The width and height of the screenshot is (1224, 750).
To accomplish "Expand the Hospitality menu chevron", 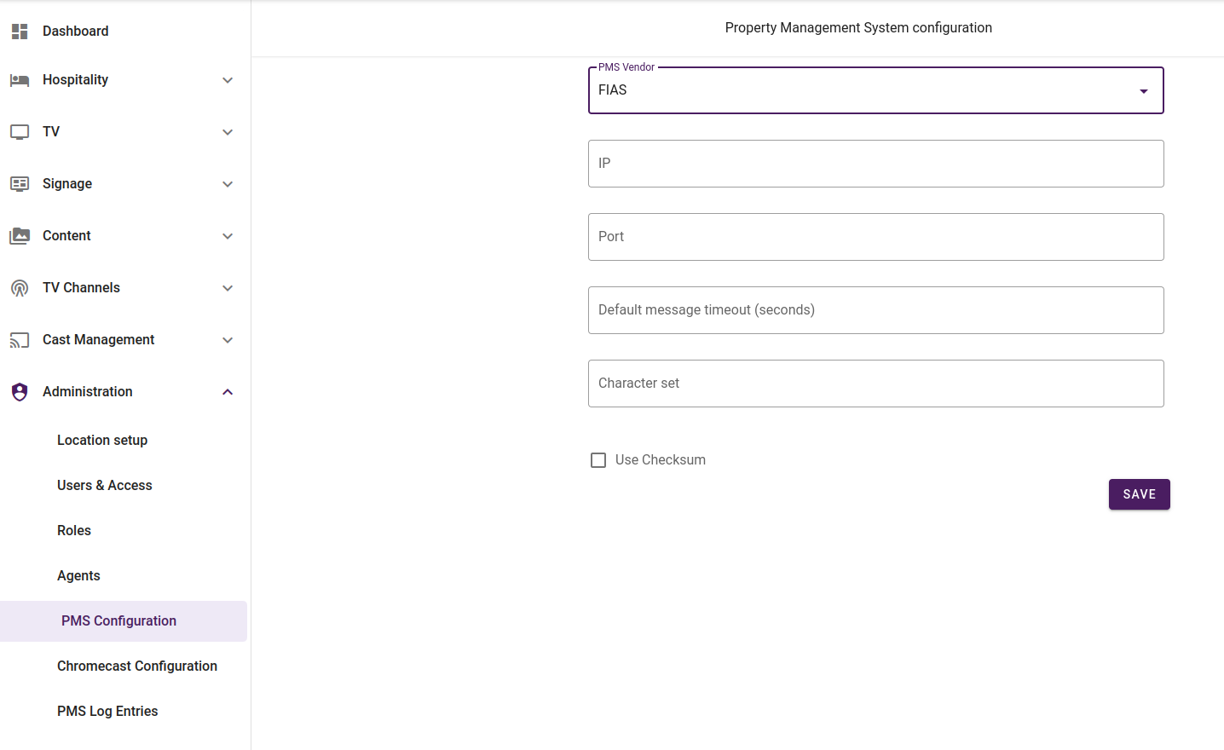I will point(228,80).
